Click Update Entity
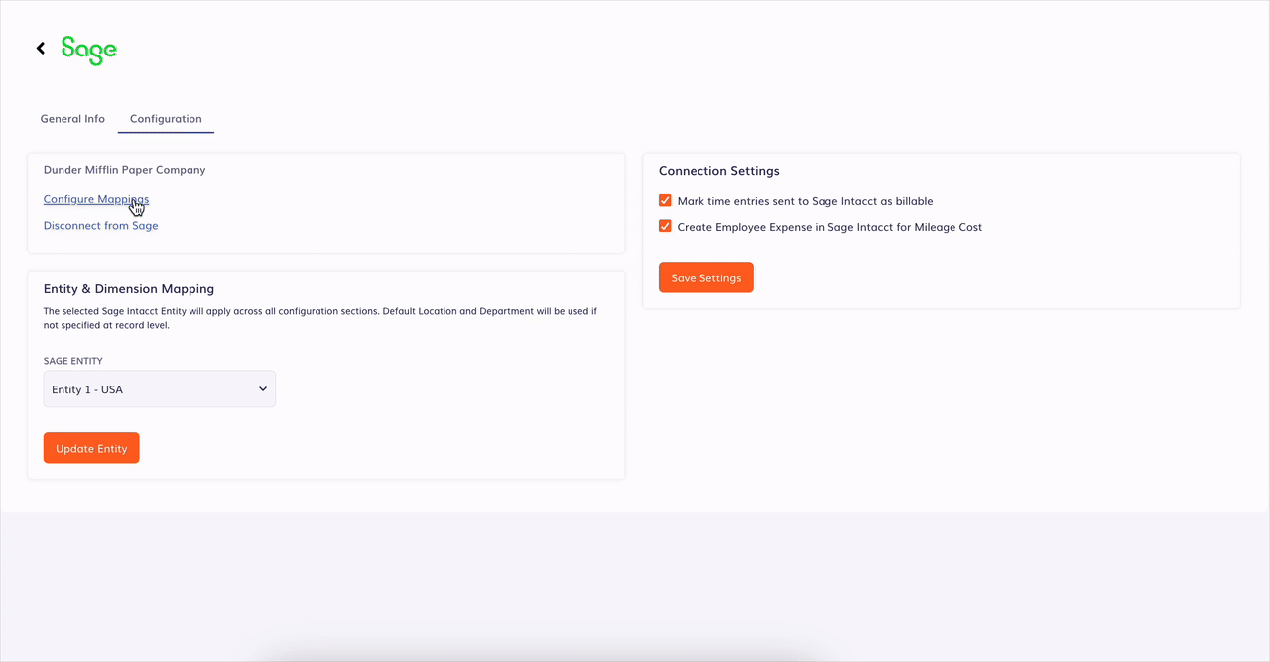The image size is (1270, 662). pyautogui.click(x=91, y=447)
